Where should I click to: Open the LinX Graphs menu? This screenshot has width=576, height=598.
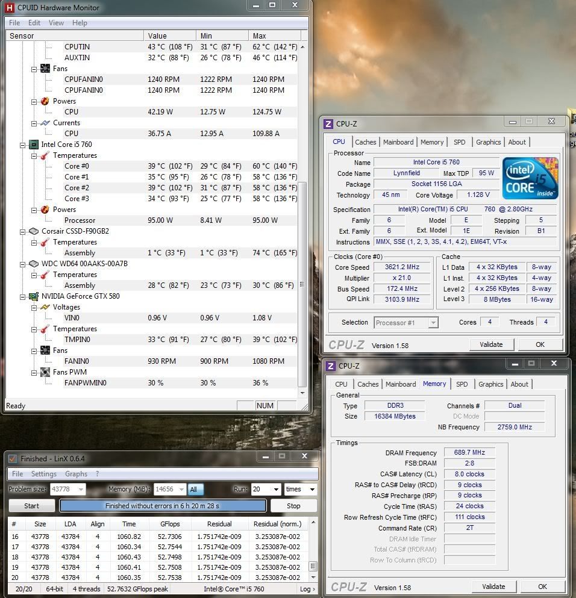pos(76,474)
